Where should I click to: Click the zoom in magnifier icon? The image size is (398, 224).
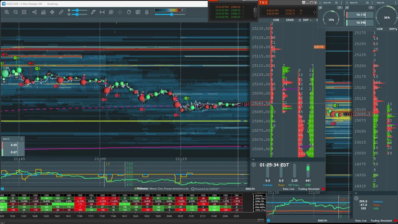[7, 12]
